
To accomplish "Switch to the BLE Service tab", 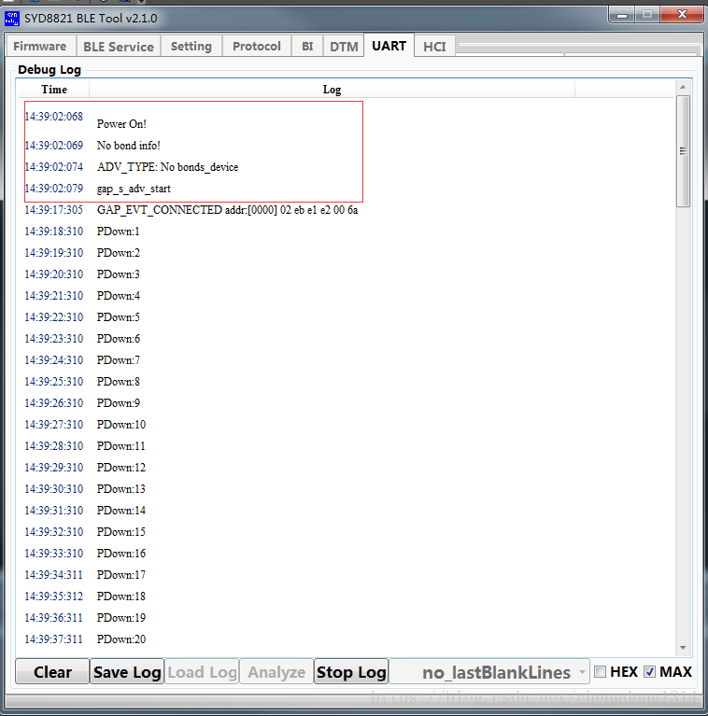I will [x=119, y=47].
